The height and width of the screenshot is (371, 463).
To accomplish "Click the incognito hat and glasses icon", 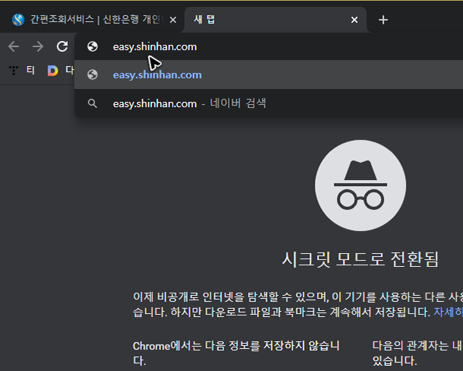I will [x=360, y=185].
